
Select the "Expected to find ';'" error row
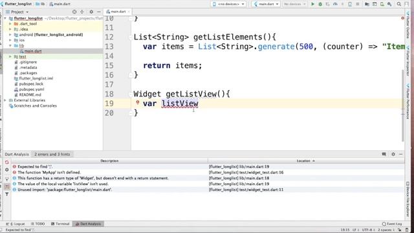pyautogui.click(x=208, y=167)
